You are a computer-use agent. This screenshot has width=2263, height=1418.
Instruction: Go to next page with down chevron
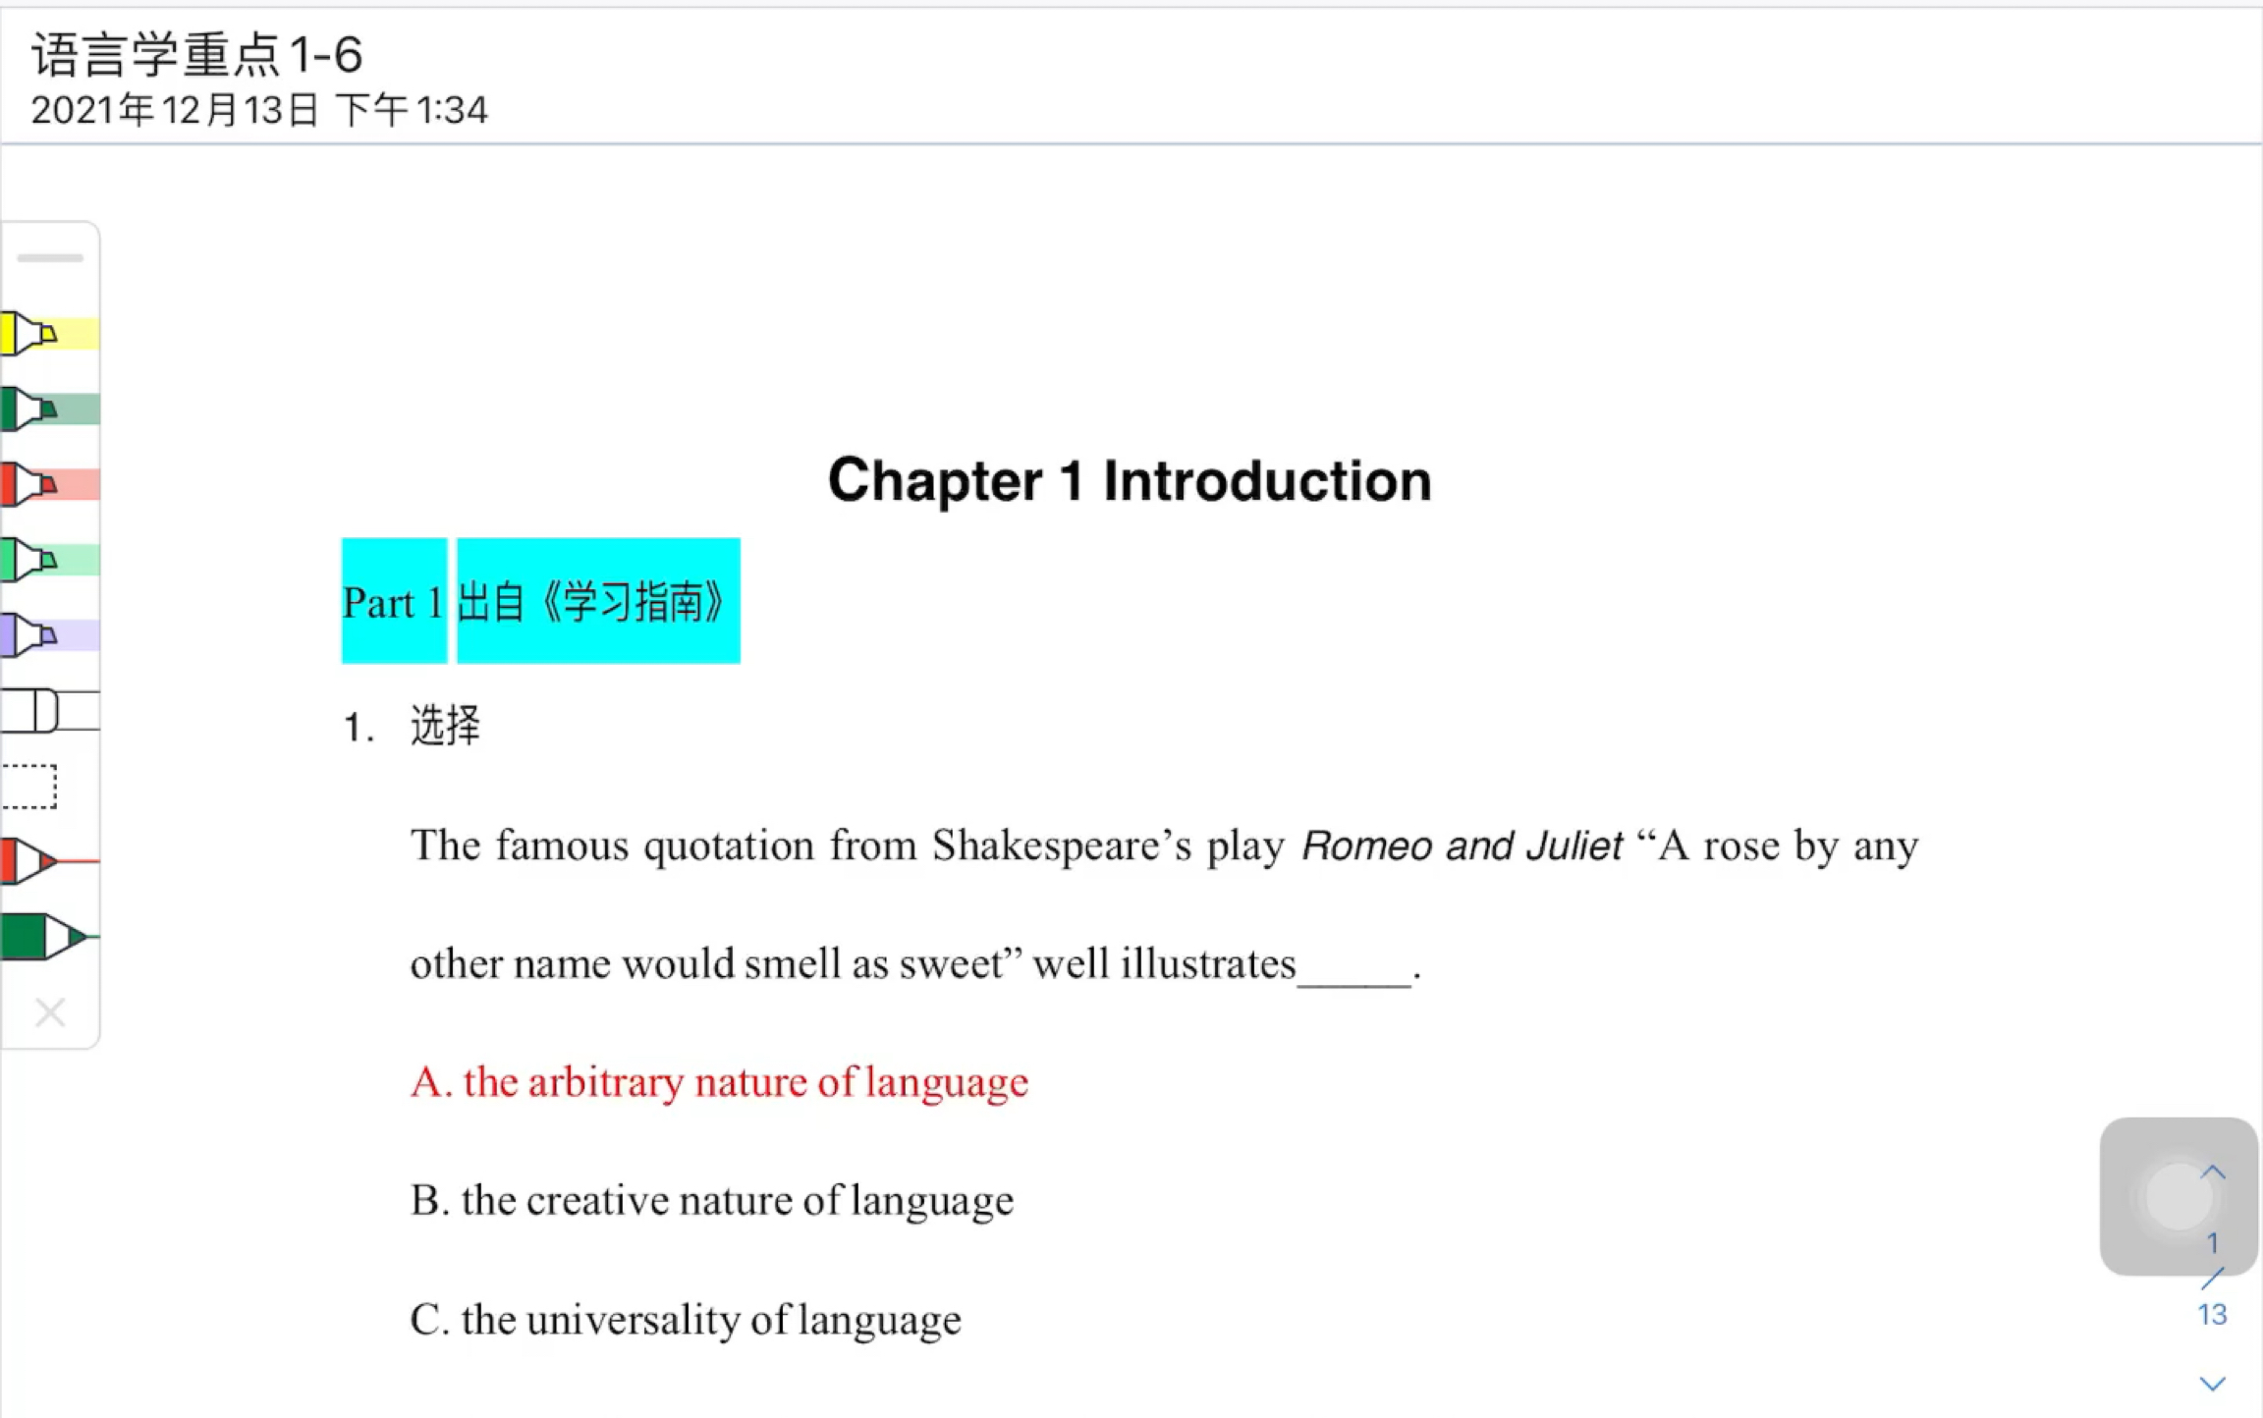click(x=2212, y=1384)
